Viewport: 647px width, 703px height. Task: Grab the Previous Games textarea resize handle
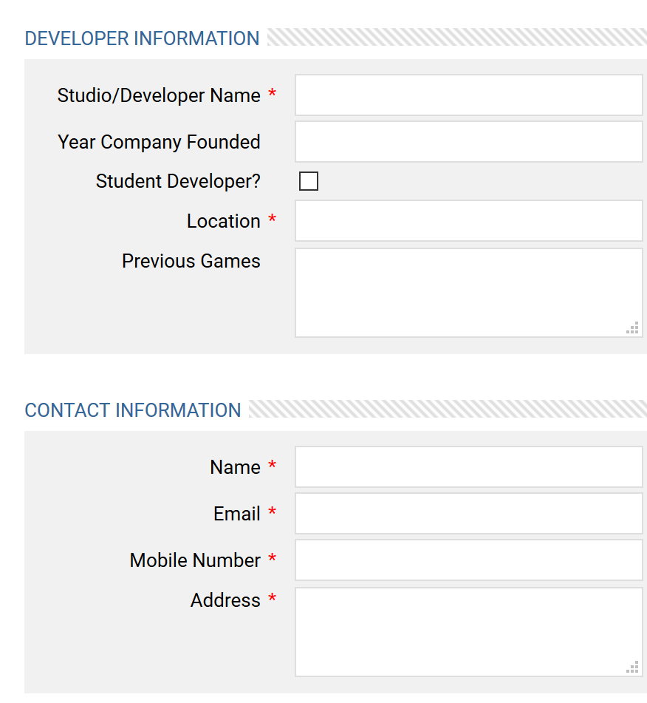click(632, 327)
